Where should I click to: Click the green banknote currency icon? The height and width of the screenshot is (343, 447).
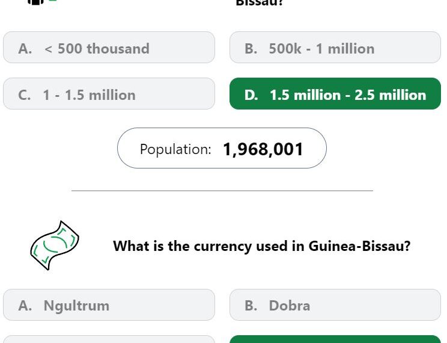click(55, 246)
